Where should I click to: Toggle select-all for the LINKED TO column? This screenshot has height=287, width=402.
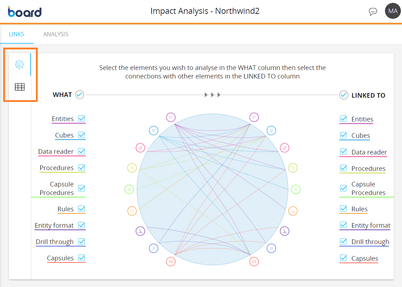pos(344,95)
